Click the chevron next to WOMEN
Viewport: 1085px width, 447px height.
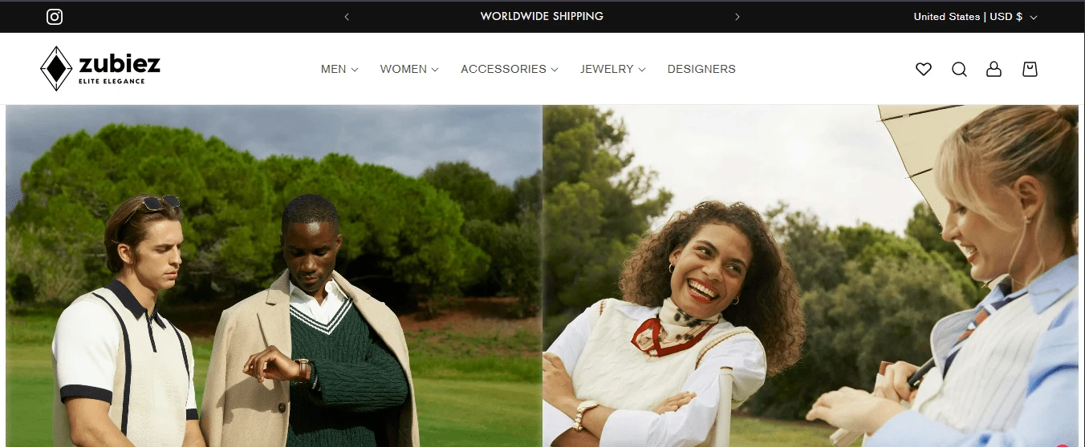tap(435, 70)
